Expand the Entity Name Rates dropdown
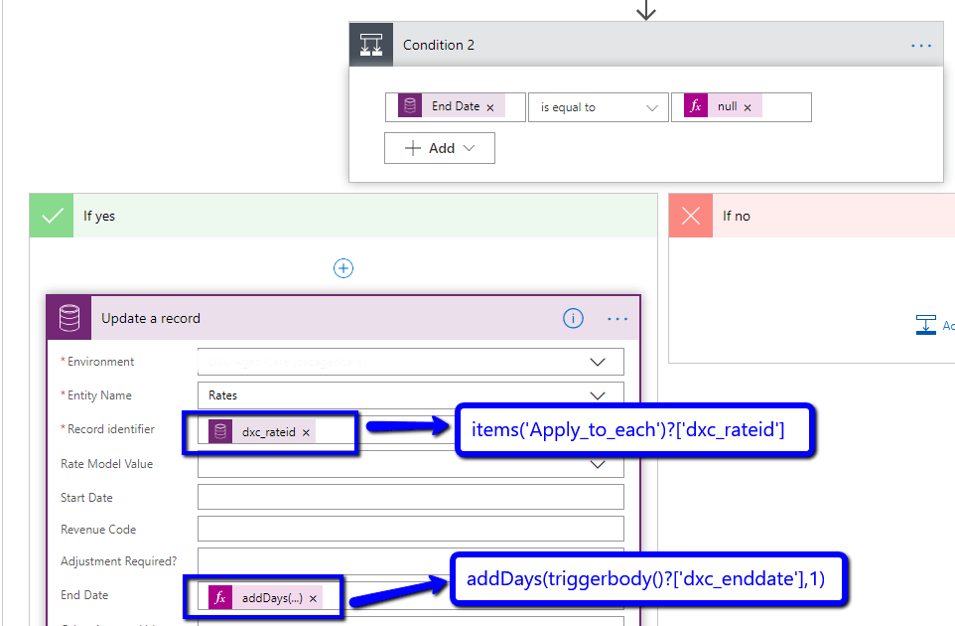 (598, 395)
